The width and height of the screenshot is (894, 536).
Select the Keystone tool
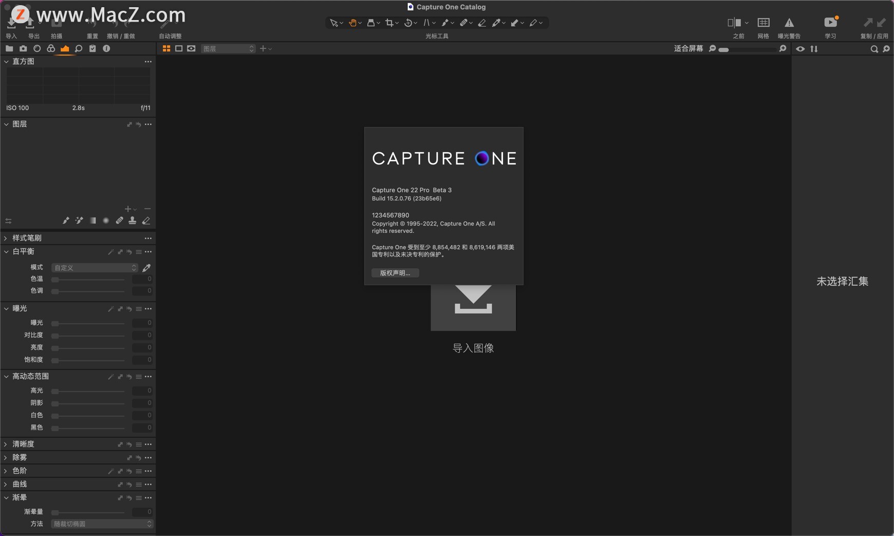tap(426, 23)
